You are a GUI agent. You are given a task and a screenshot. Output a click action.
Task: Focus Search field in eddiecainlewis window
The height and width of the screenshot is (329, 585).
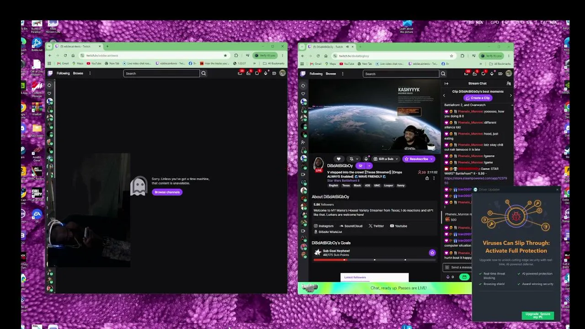161,73
